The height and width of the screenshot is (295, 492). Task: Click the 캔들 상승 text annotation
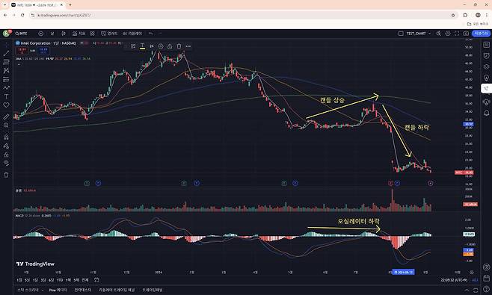332,100
